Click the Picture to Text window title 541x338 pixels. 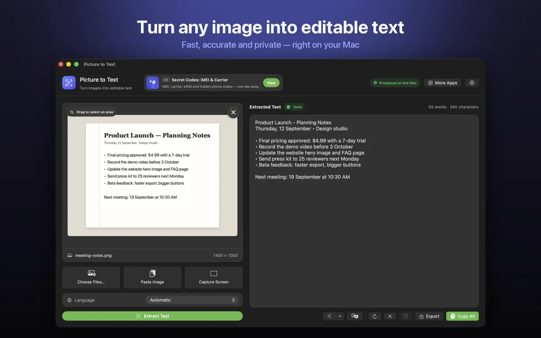(x=99, y=64)
